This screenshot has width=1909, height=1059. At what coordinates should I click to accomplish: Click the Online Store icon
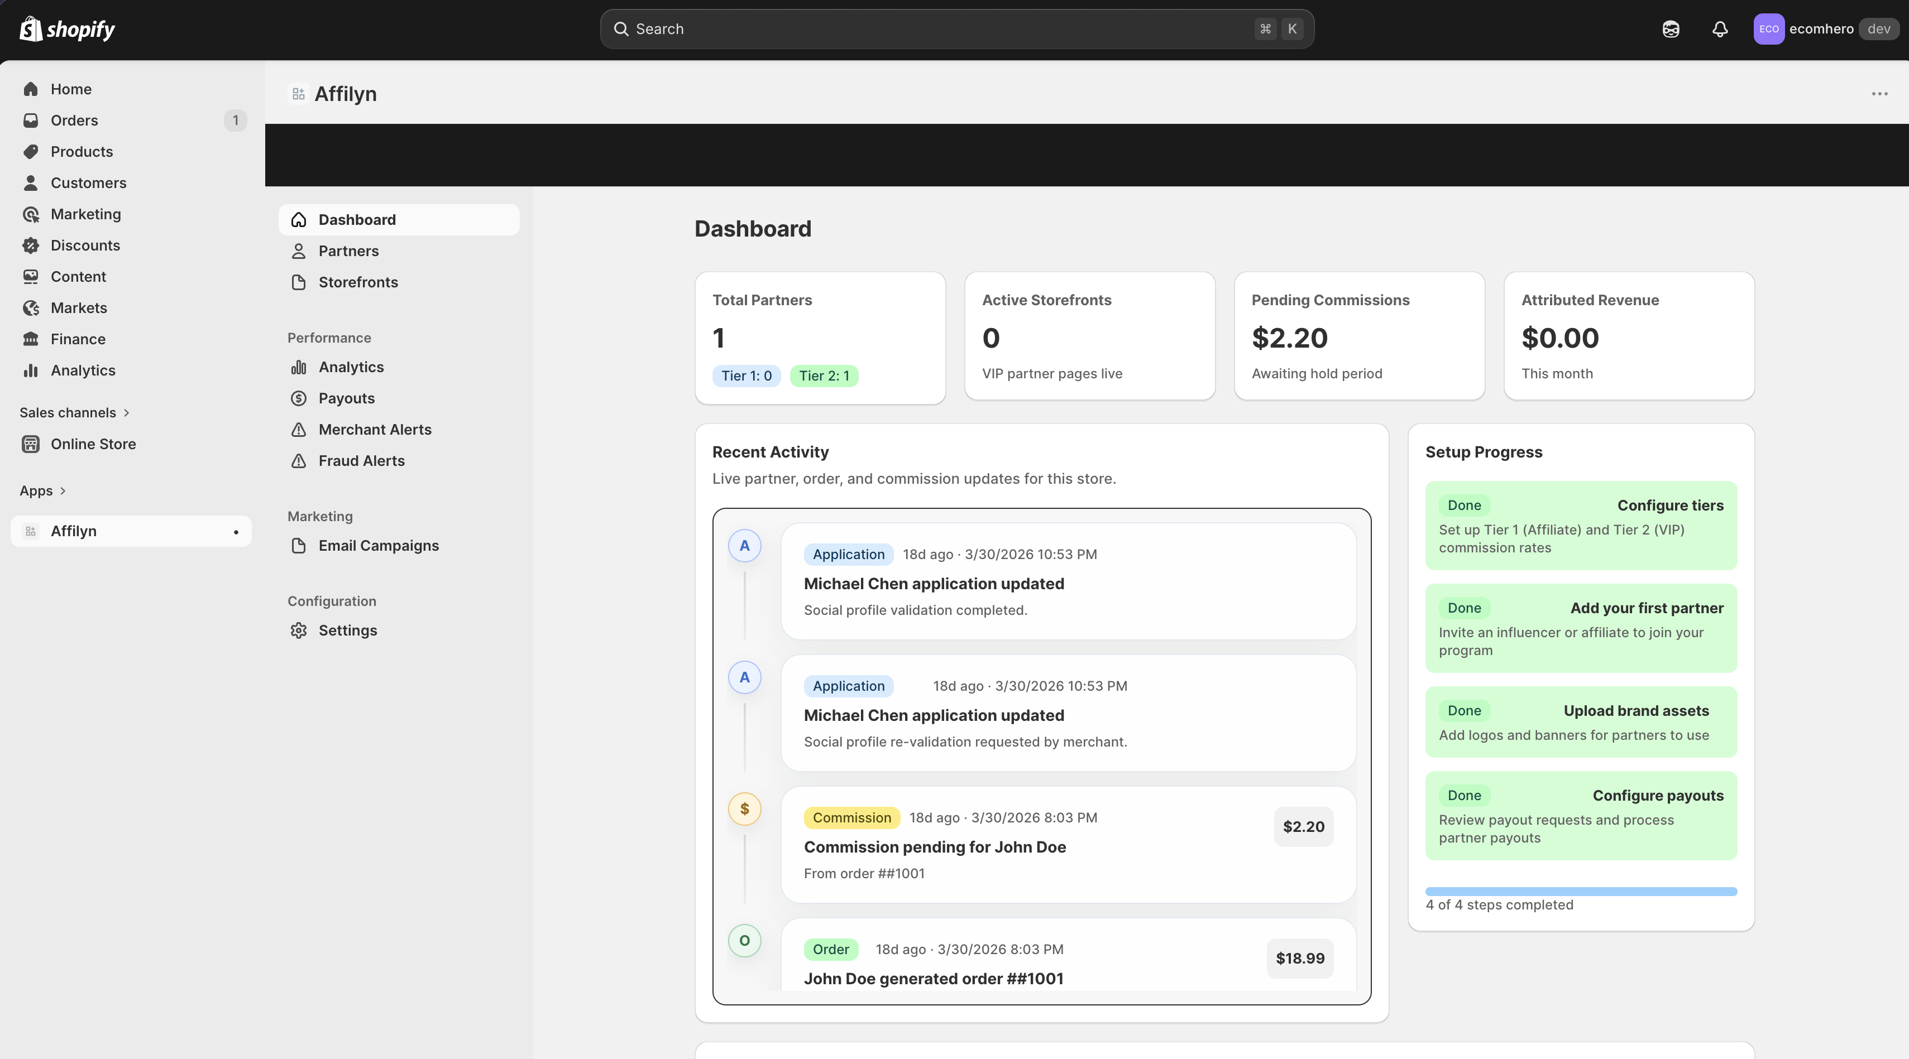[x=30, y=444]
